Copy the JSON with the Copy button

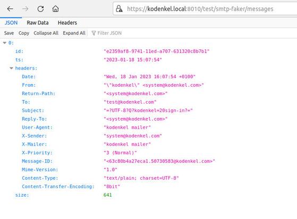click(x=24, y=33)
